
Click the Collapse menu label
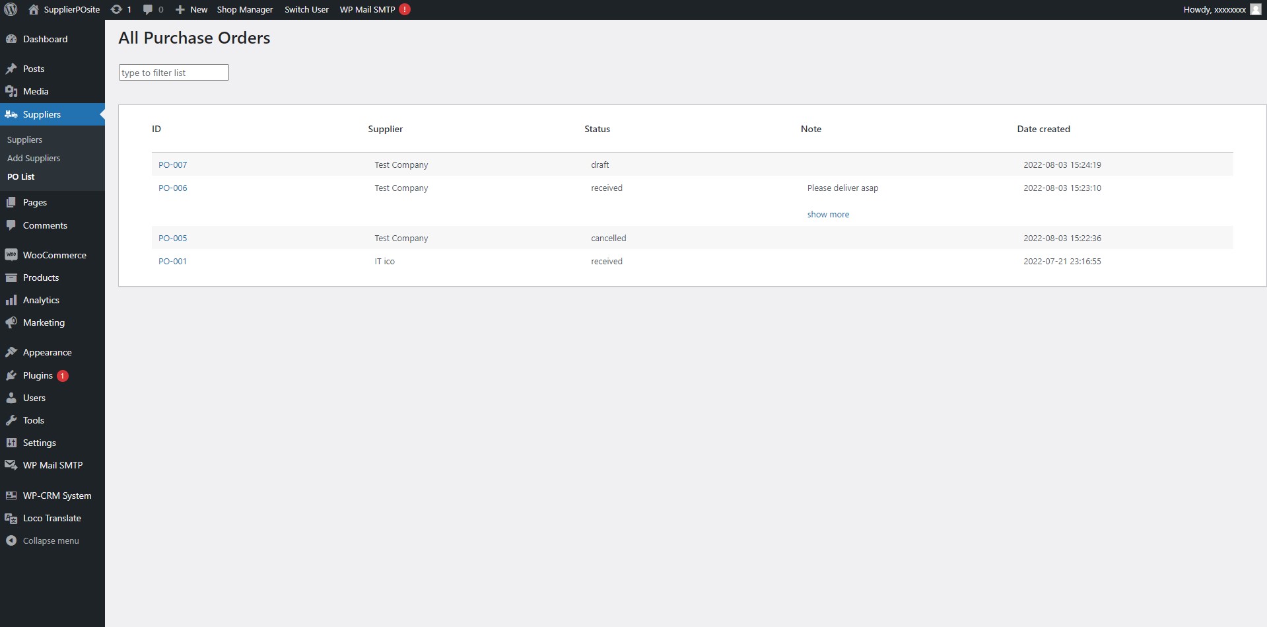[x=51, y=540]
